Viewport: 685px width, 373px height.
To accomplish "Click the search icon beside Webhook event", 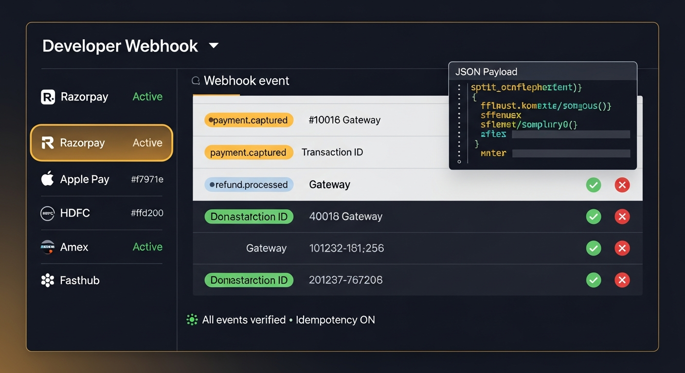I will pos(196,81).
